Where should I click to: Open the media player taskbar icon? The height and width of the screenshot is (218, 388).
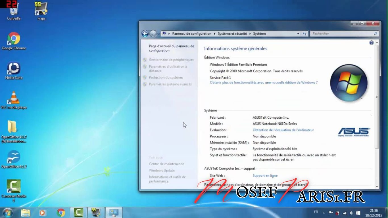42,212
